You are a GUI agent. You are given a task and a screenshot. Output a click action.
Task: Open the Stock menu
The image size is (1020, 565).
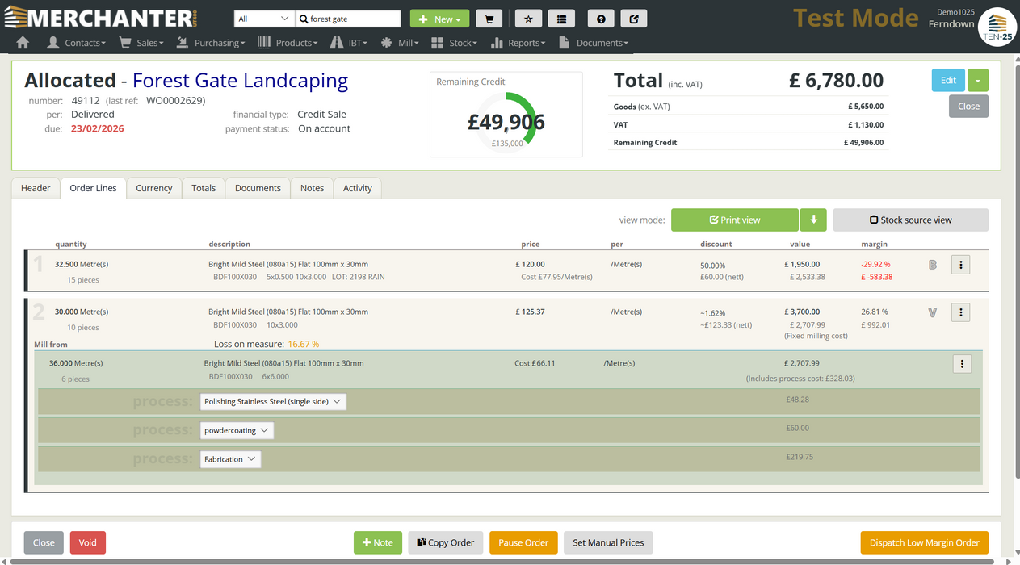[x=454, y=43]
